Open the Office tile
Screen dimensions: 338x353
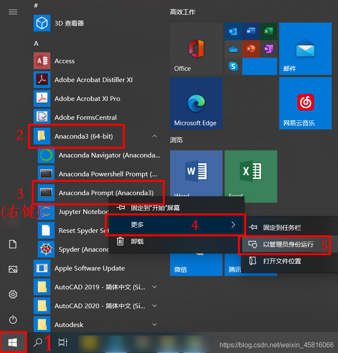[196, 49]
